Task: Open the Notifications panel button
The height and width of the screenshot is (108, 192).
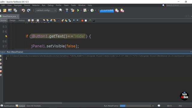Action: (7, 106)
